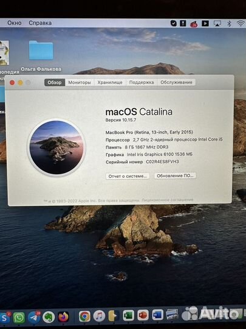Click the Intel Iris Graphics 6100 1536 МБ text
The height and width of the screenshot is (329, 246).
pyautogui.click(x=160, y=154)
